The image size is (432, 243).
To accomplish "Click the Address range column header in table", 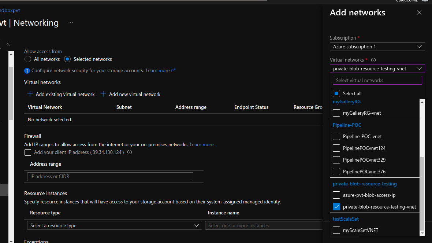I will pos(191,107).
